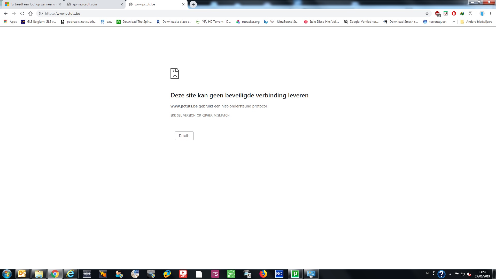Click the Details button
Image resolution: width=496 pixels, height=279 pixels.
(184, 136)
